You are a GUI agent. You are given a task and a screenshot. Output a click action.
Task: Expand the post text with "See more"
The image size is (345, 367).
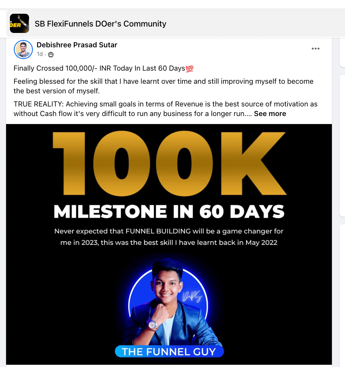270,114
